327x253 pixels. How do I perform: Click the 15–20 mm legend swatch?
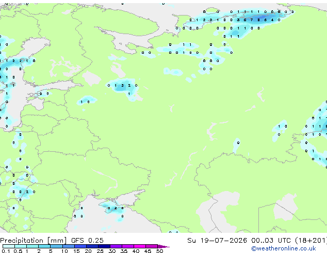click(x=80, y=246)
